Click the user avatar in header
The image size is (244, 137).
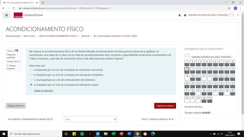[231, 15]
